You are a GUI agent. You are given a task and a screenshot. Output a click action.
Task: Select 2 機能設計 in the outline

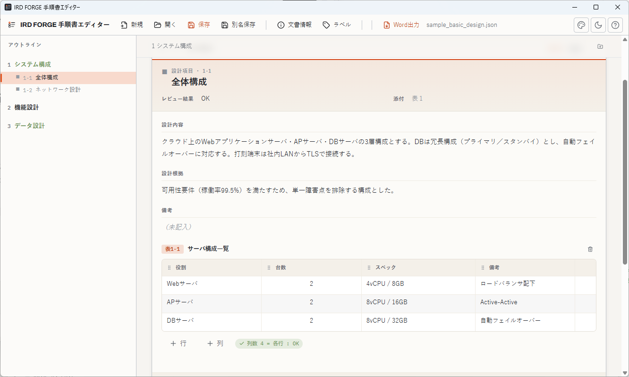point(26,108)
